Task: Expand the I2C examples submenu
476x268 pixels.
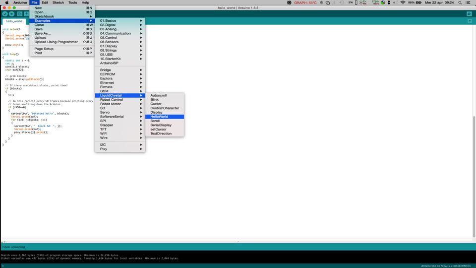Action: tap(120, 144)
